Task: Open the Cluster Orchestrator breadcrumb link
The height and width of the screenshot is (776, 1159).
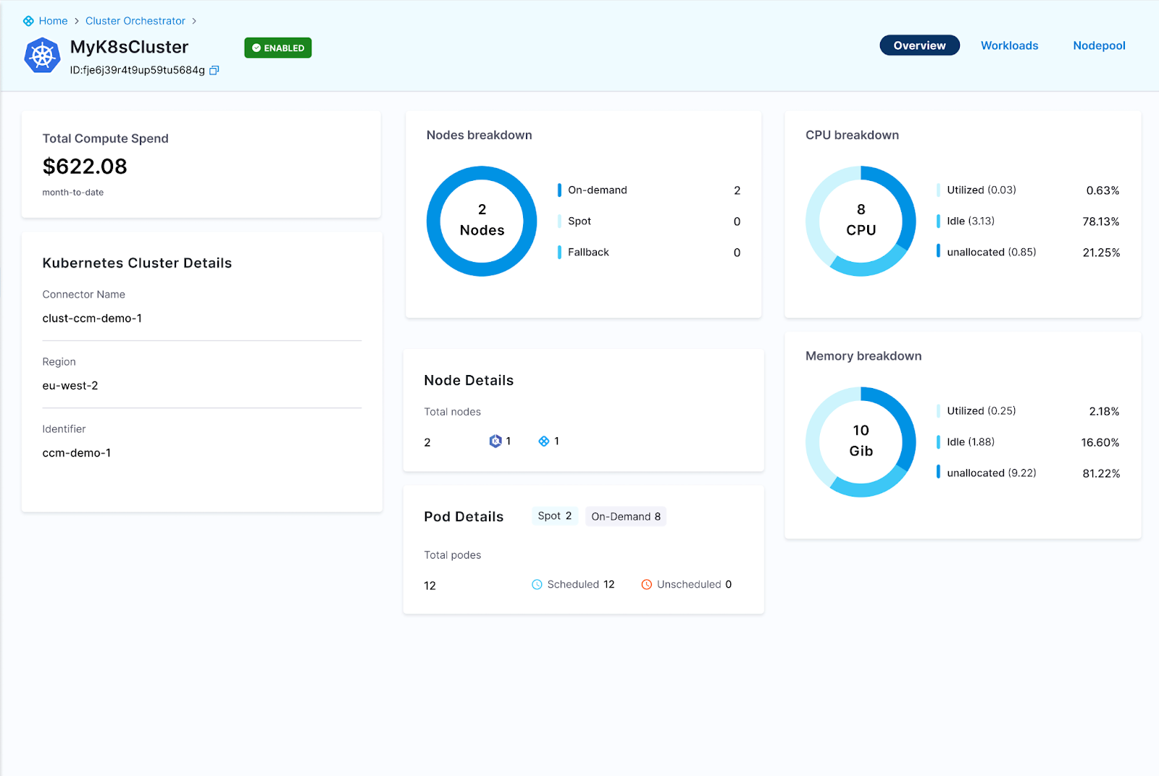Action: (135, 21)
